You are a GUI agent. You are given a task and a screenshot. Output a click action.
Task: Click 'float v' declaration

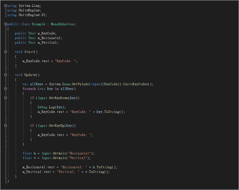[x=29, y=158]
